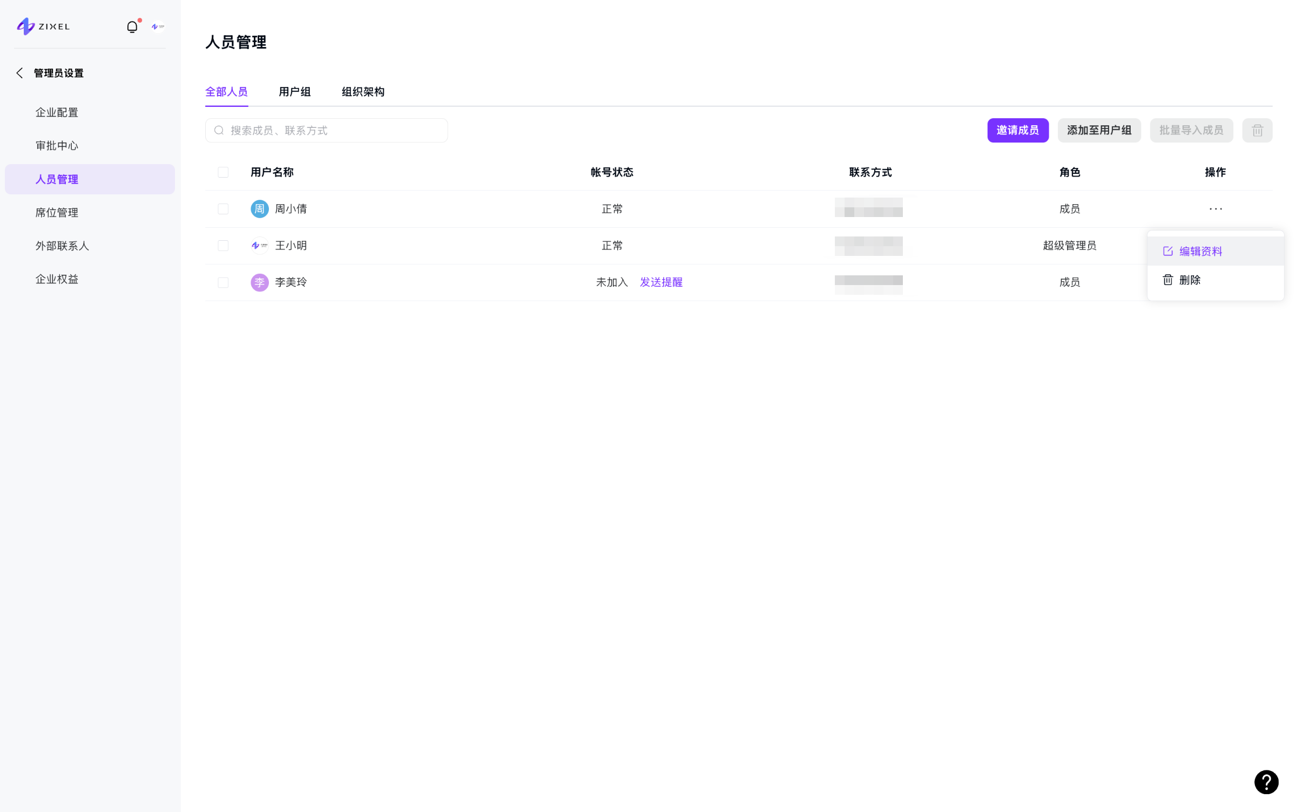Open the user avatar in sidebar header

coord(158,26)
